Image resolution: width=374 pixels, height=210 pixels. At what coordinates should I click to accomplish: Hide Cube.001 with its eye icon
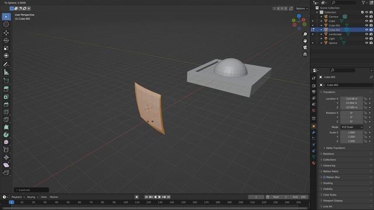[x=366, y=25]
